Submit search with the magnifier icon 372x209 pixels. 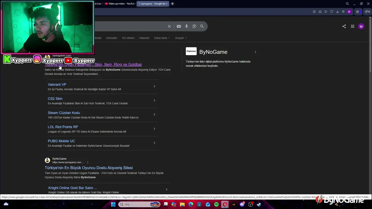(x=202, y=26)
